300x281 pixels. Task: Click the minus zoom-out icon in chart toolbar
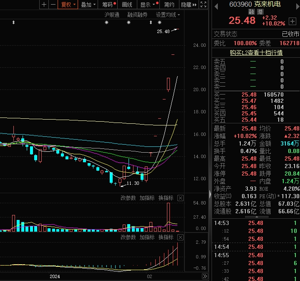click(x=53, y=5)
